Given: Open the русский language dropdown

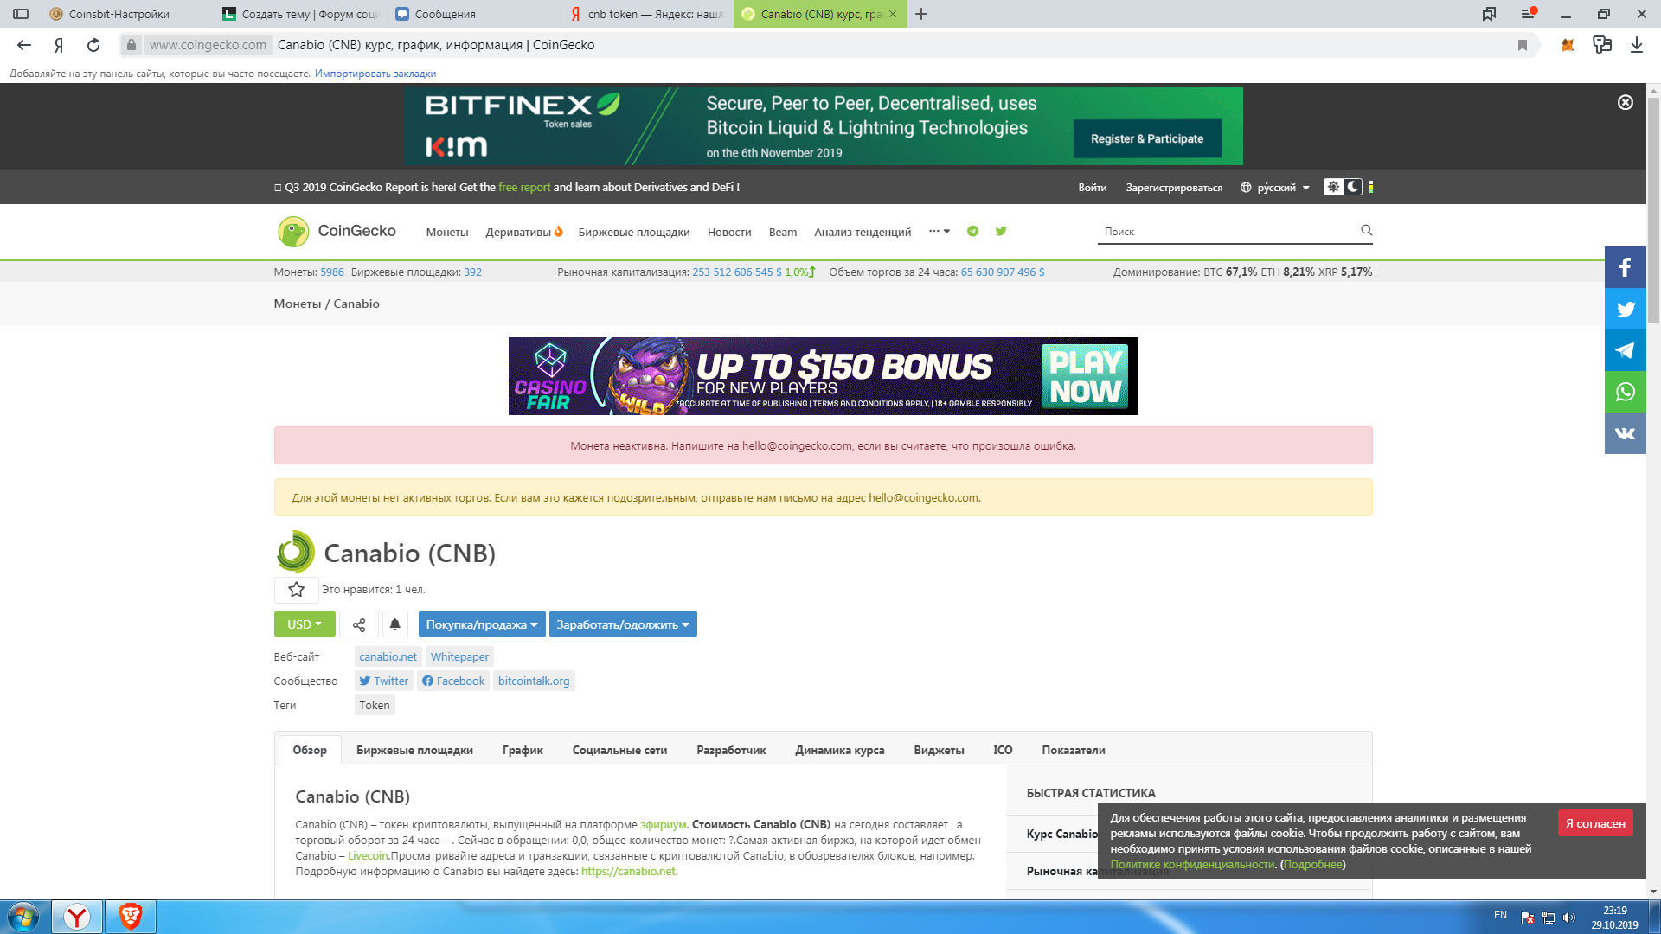Looking at the screenshot, I should click(1276, 188).
